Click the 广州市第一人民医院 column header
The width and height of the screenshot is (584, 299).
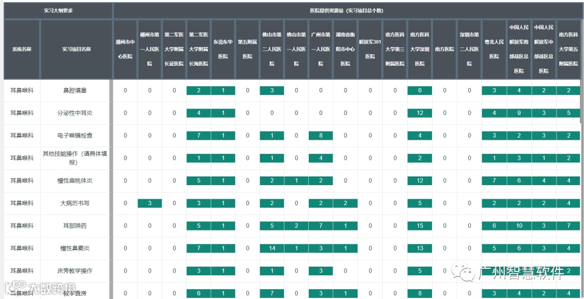pyautogui.click(x=321, y=49)
